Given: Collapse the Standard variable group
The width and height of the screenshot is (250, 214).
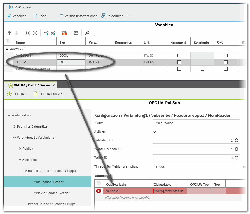Looking at the screenshot, I should 7,49.
